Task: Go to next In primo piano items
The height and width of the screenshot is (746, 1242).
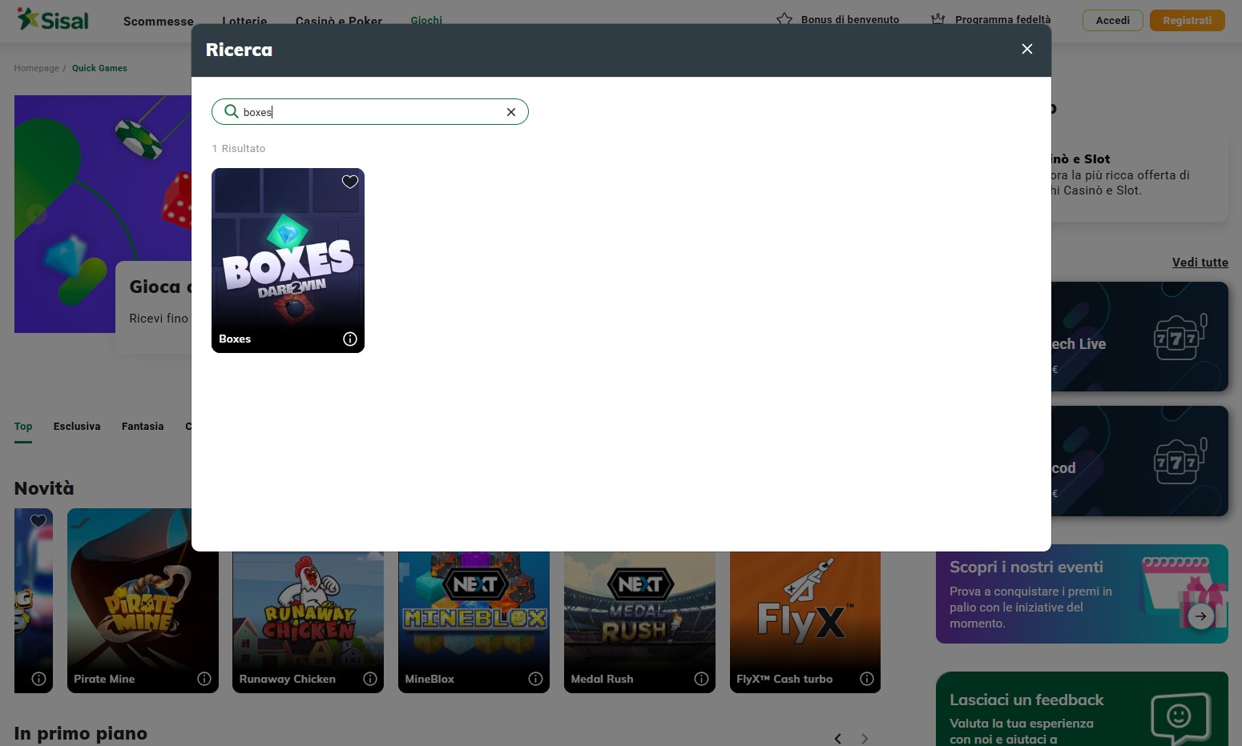Action: point(865,738)
